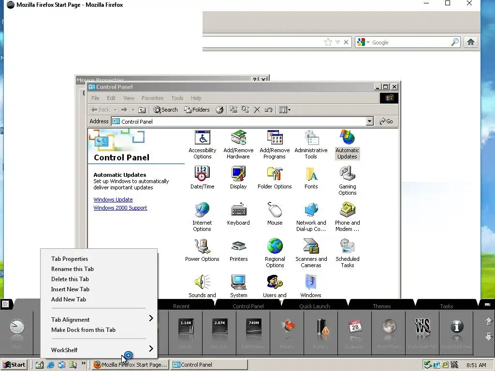
Task: Click the 1.16K network meter in dock
Action: 186,327
